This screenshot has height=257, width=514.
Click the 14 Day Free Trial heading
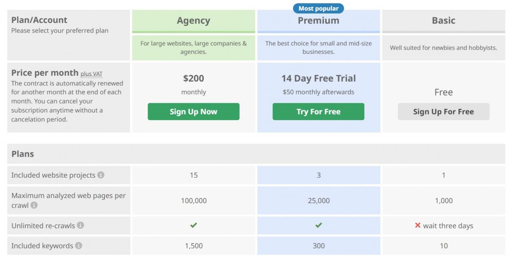pos(319,78)
